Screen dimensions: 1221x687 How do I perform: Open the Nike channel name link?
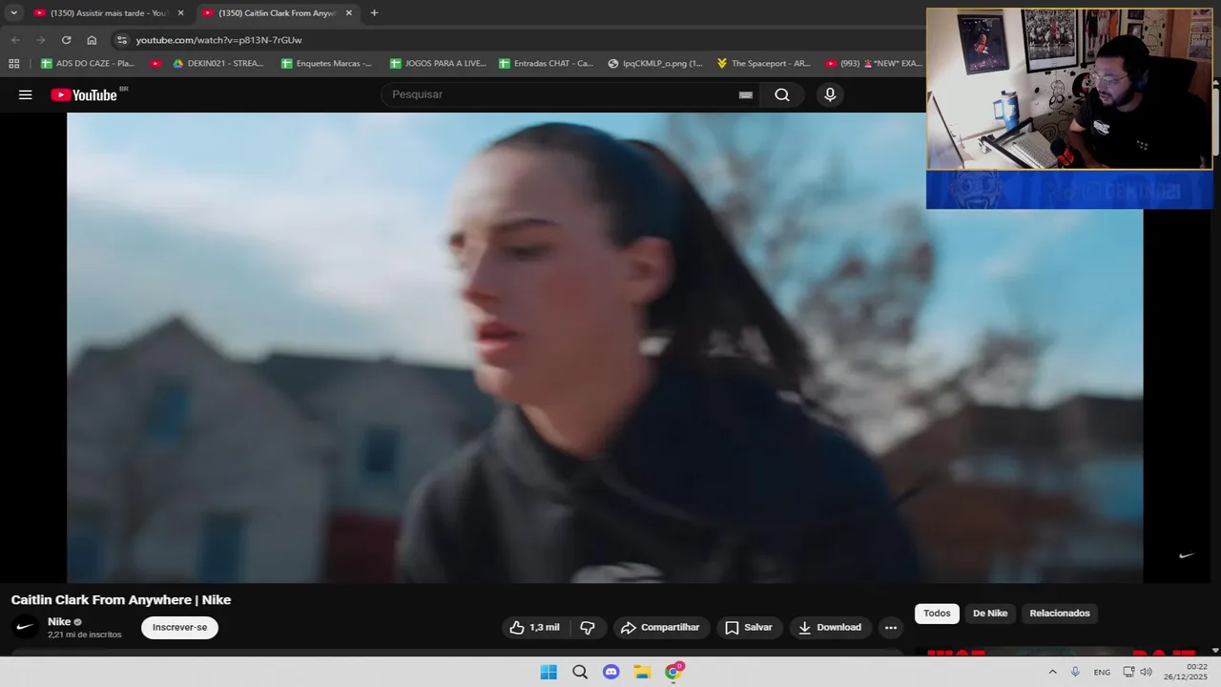(x=59, y=622)
